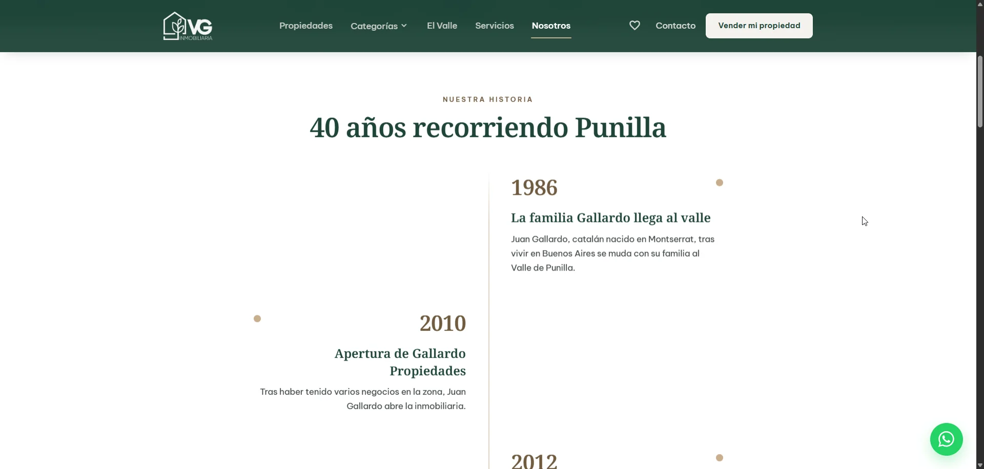984x469 pixels.
Task: Open WhatsApp chat floating button
Action: coord(946,439)
